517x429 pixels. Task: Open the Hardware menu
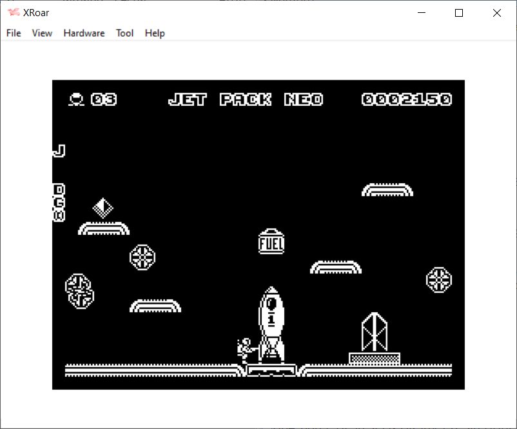84,33
